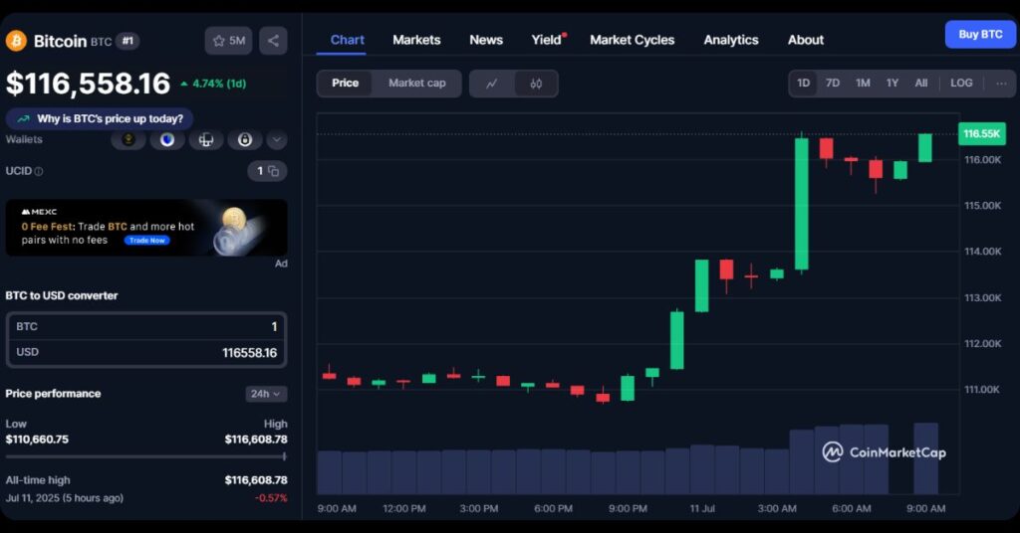The height and width of the screenshot is (533, 1020).
Task: Switch to candlestick chart view icon
Action: (x=536, y=84)
